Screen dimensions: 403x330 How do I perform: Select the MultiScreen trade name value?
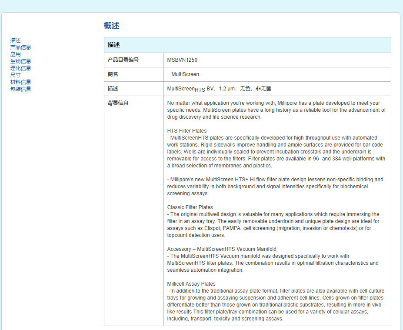185,74
